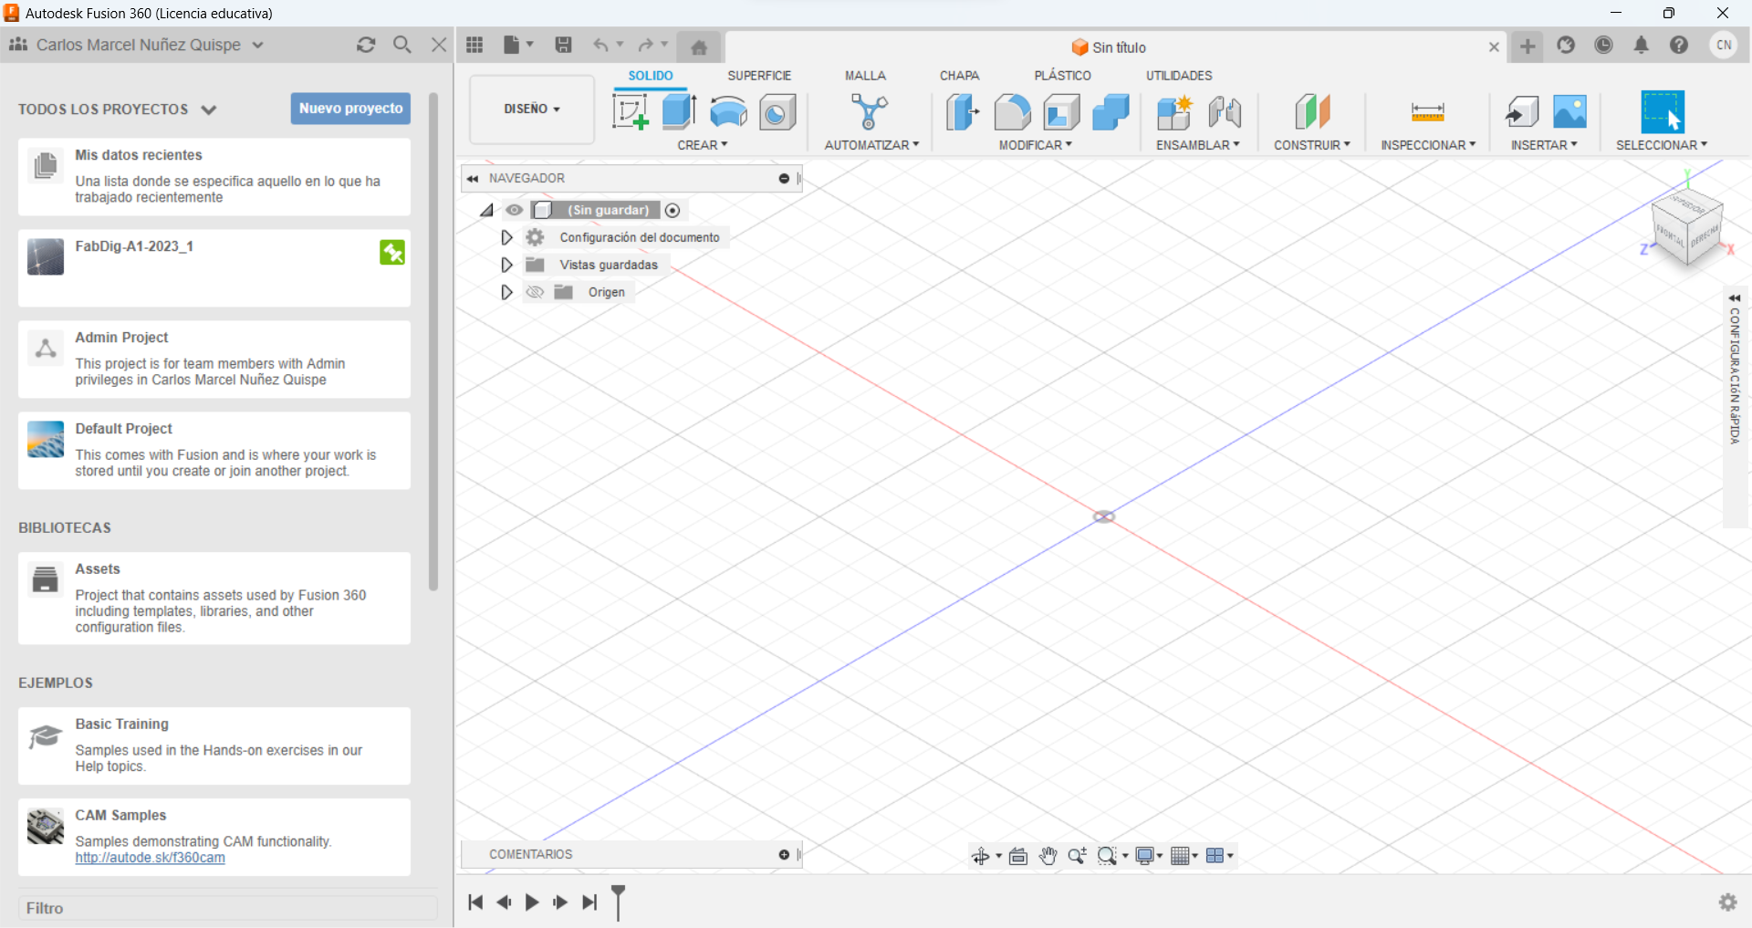Save the document with the disk icon

pyautogui.click(x=563, y=45)
